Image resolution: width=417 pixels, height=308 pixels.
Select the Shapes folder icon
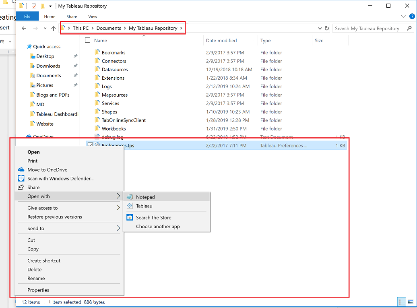tap(97, 112)
